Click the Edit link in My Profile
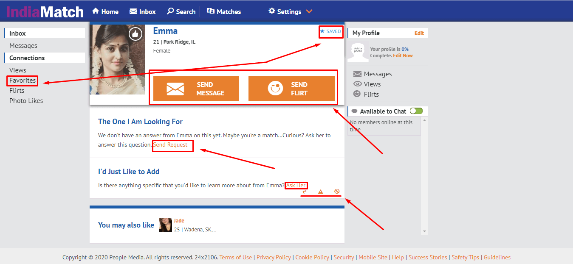This screenshot has height=264, width=573. coord(419,33)
